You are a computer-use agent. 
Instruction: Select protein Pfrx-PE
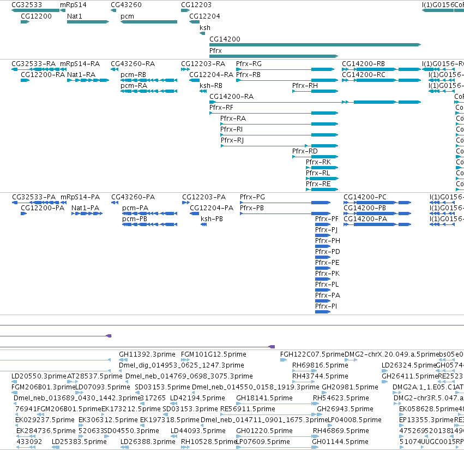[x=323, y=268]
